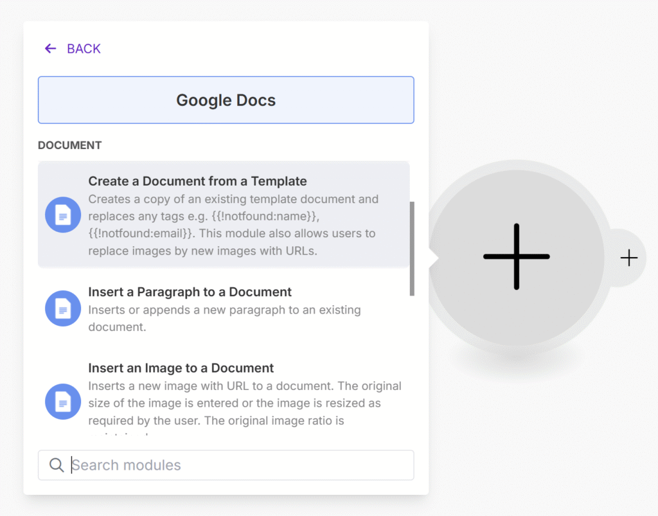658x516 pixels.
Task: Click the small plus button beside the module
Action: [x=628, y=258]
